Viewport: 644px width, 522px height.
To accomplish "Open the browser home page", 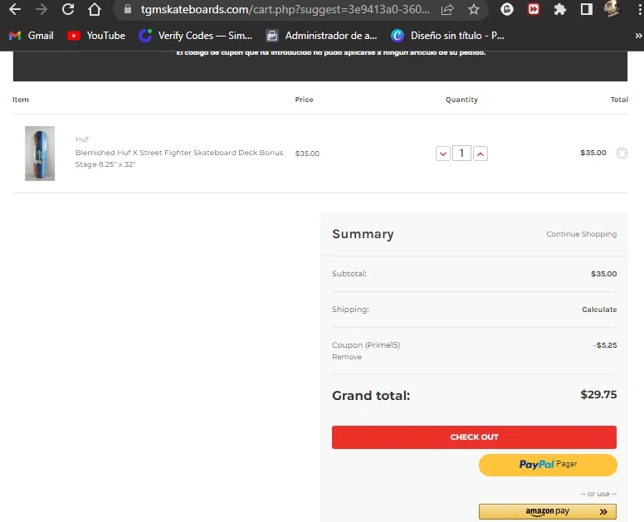I will click(x=95, y=9).
